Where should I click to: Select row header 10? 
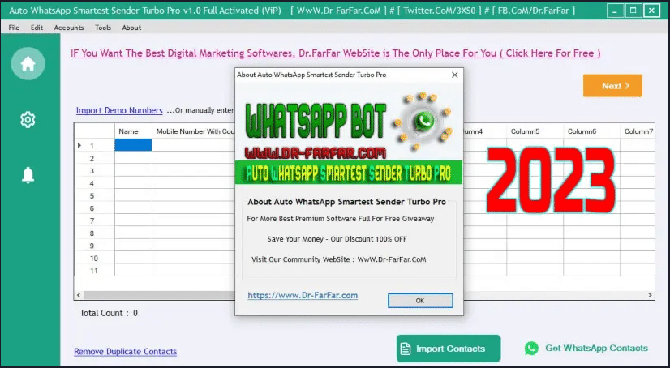click(94, 259)
